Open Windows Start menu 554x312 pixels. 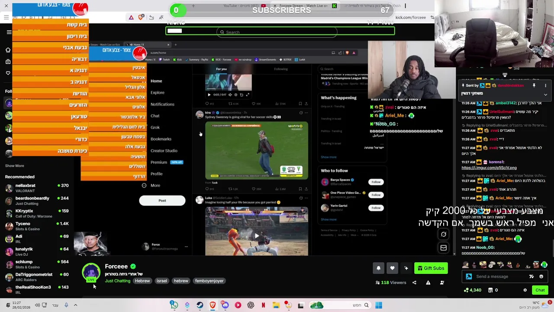(379, 305)
